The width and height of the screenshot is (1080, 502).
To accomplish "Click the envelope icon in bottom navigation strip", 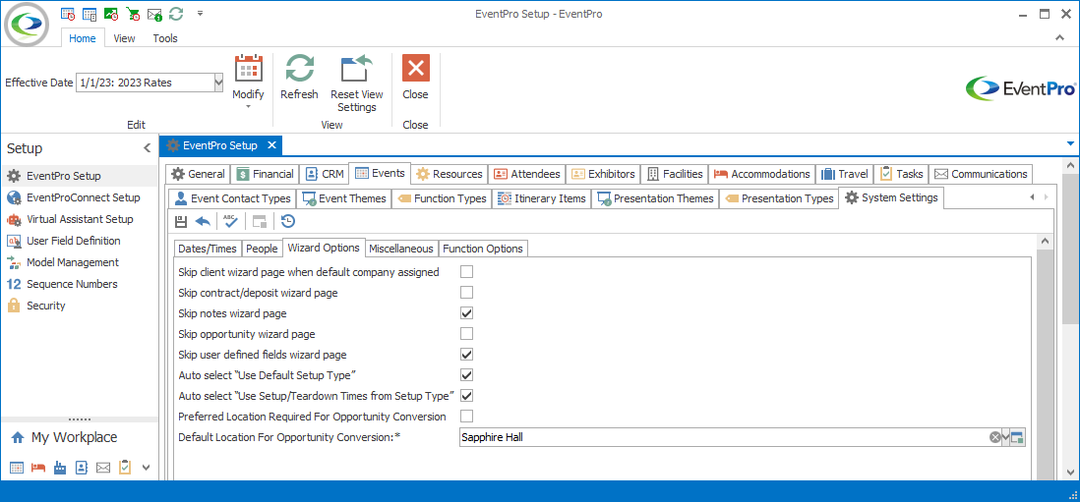I will tap(102, 468).
